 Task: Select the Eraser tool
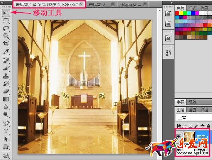coord(6,91)
